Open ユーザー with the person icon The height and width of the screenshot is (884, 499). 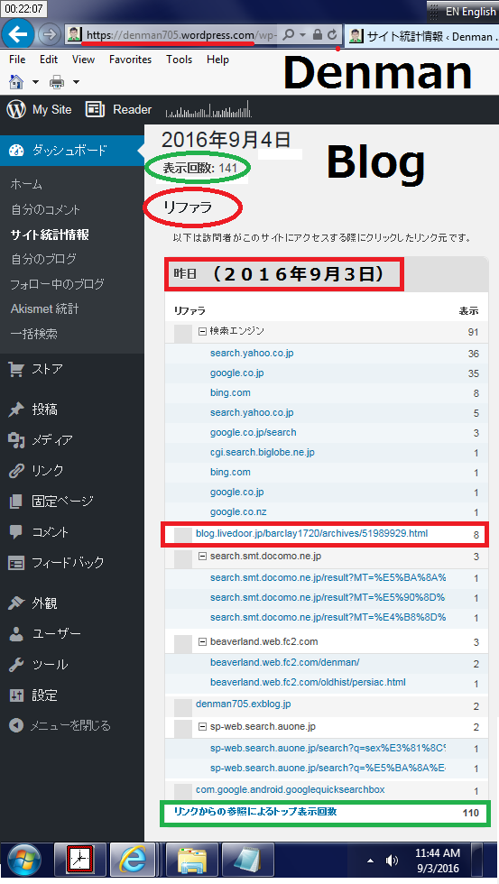pyautogui.click(x=16, y=634)
